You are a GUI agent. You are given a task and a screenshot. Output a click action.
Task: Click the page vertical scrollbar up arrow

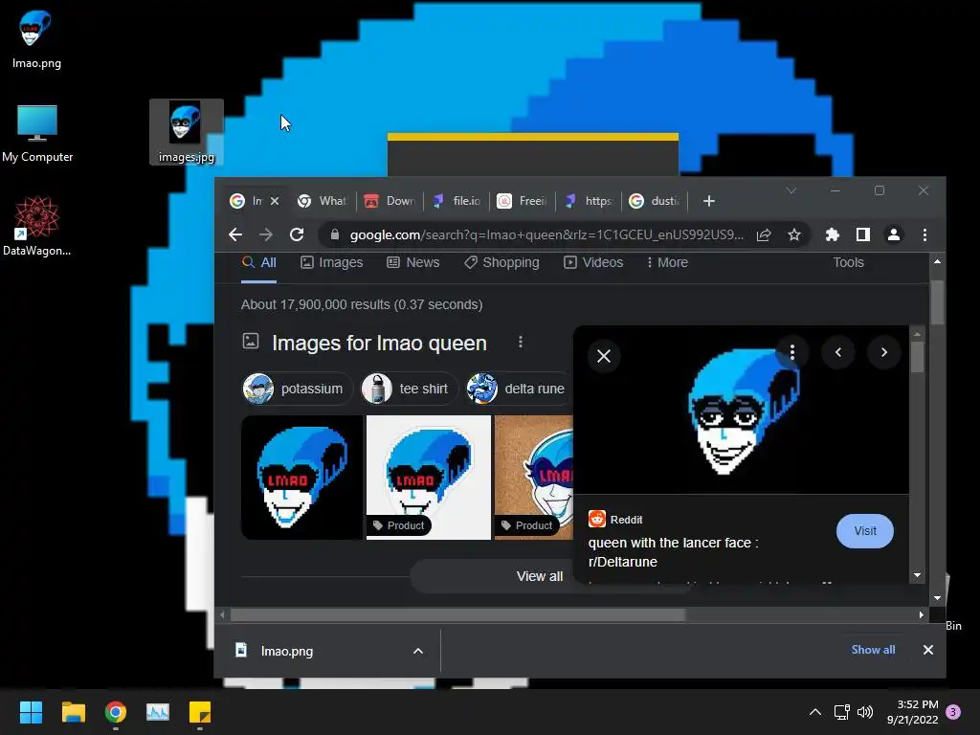[x=937, y=261]
